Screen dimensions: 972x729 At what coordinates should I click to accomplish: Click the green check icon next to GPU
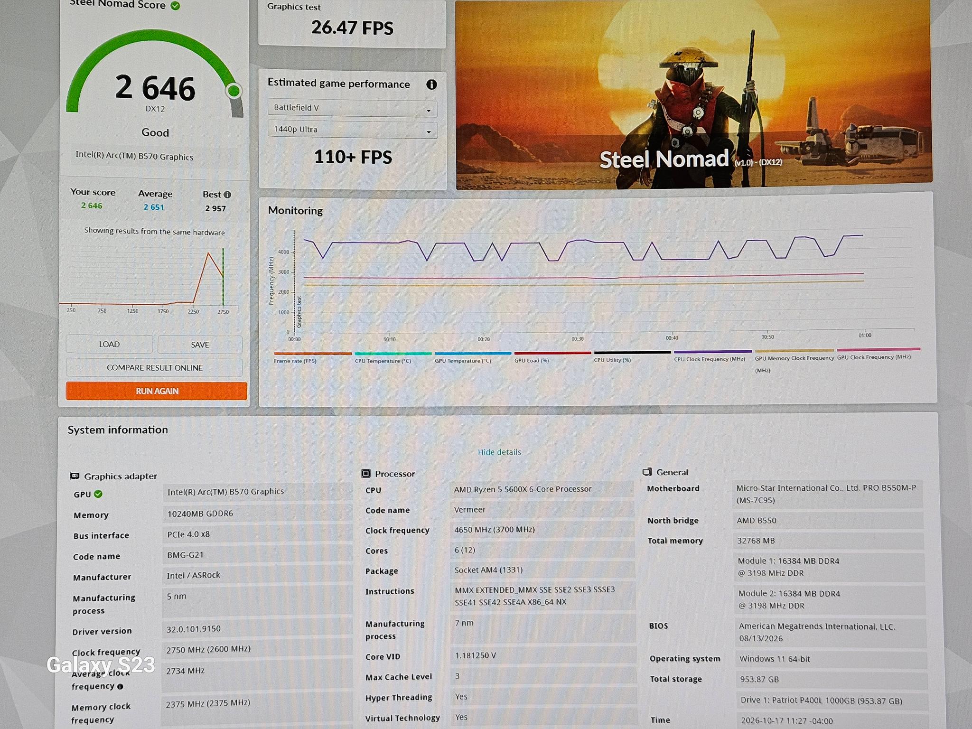(x=98, y=494)
